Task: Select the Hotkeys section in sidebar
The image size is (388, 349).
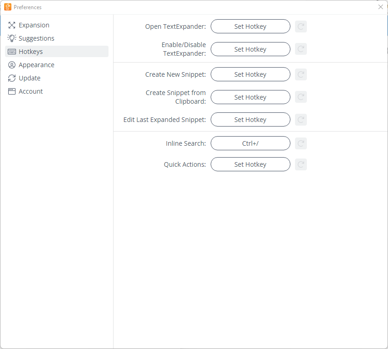Action: [x=31, y=52]
